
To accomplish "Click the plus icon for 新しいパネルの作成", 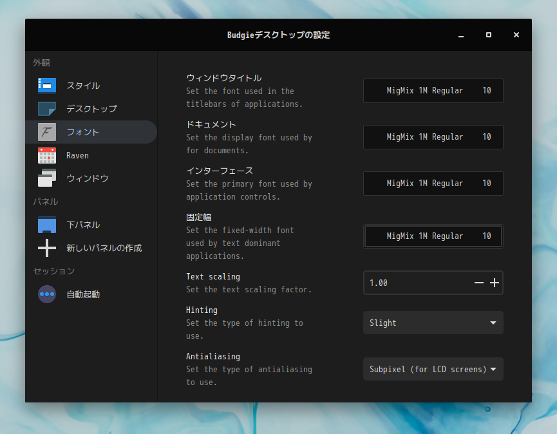I will coord(47,248).
